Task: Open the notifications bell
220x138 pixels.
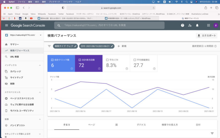Action: point(197,25)
